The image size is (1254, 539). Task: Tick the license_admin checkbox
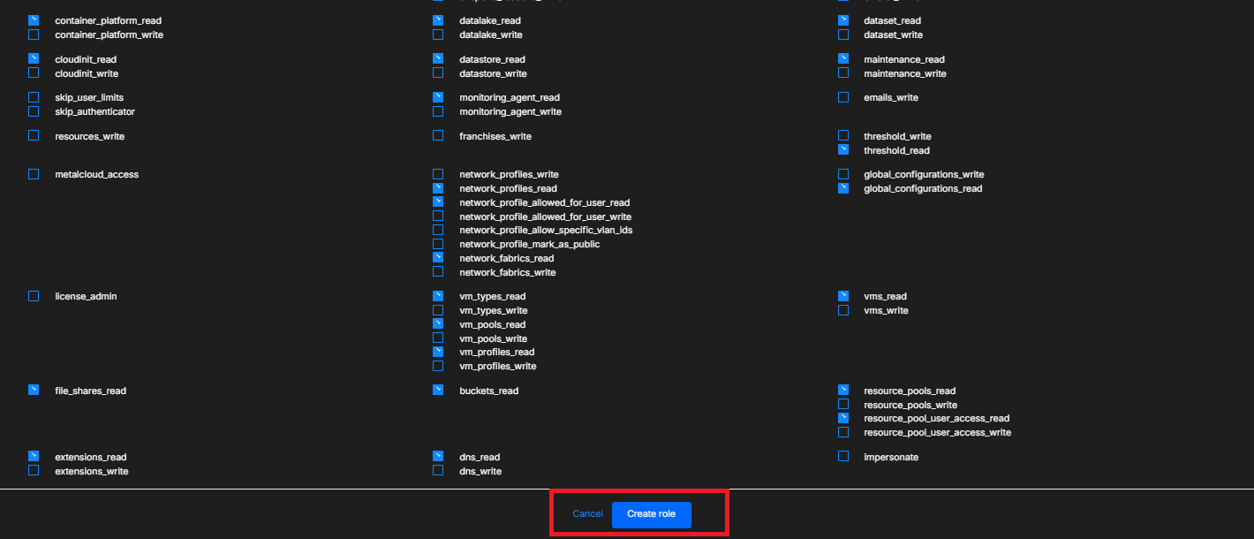pyautogui.click(x=34, y=296)
